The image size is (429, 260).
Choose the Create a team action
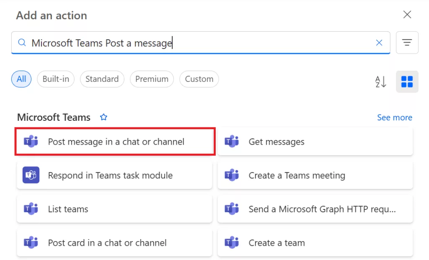pos(315,242)
